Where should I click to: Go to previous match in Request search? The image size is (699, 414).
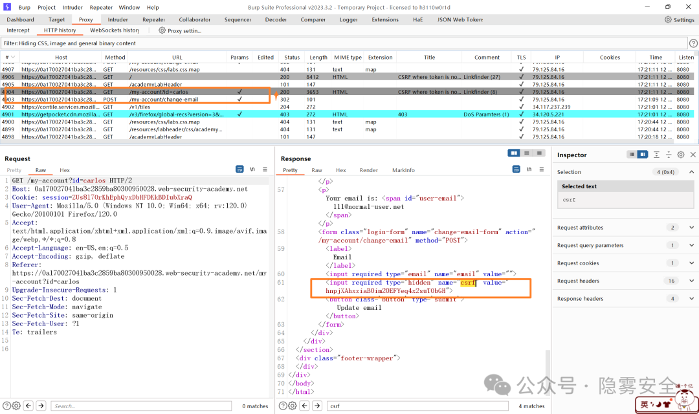tap(28, 406)
